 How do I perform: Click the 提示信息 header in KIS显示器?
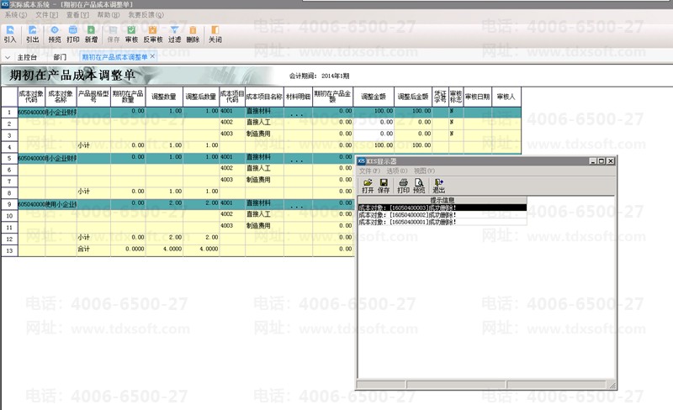coord(442,200)
